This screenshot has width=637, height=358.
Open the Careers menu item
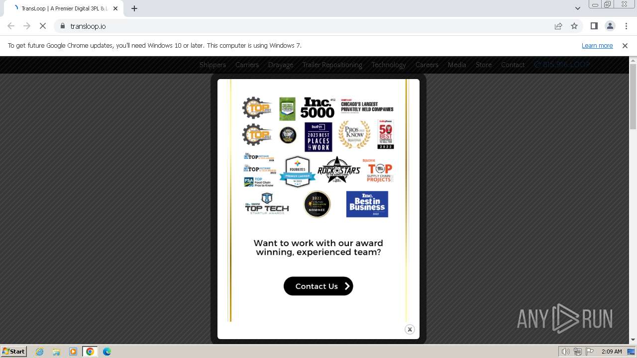[427, 65]
